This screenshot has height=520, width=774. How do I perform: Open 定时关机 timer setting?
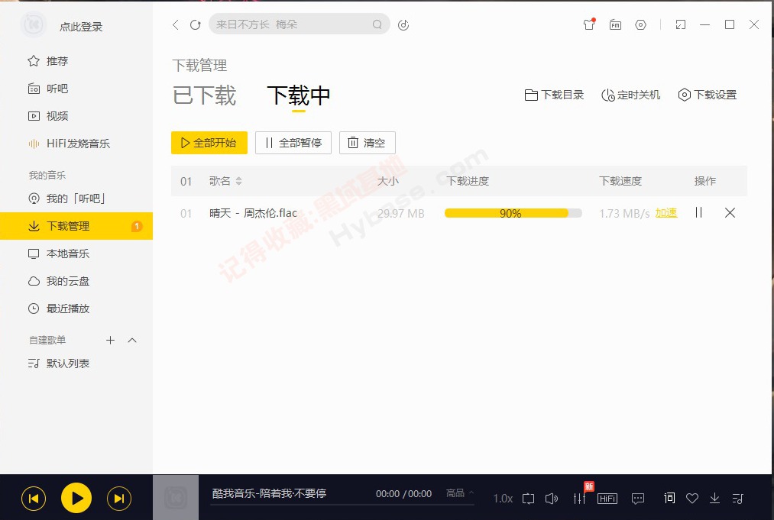631,95
